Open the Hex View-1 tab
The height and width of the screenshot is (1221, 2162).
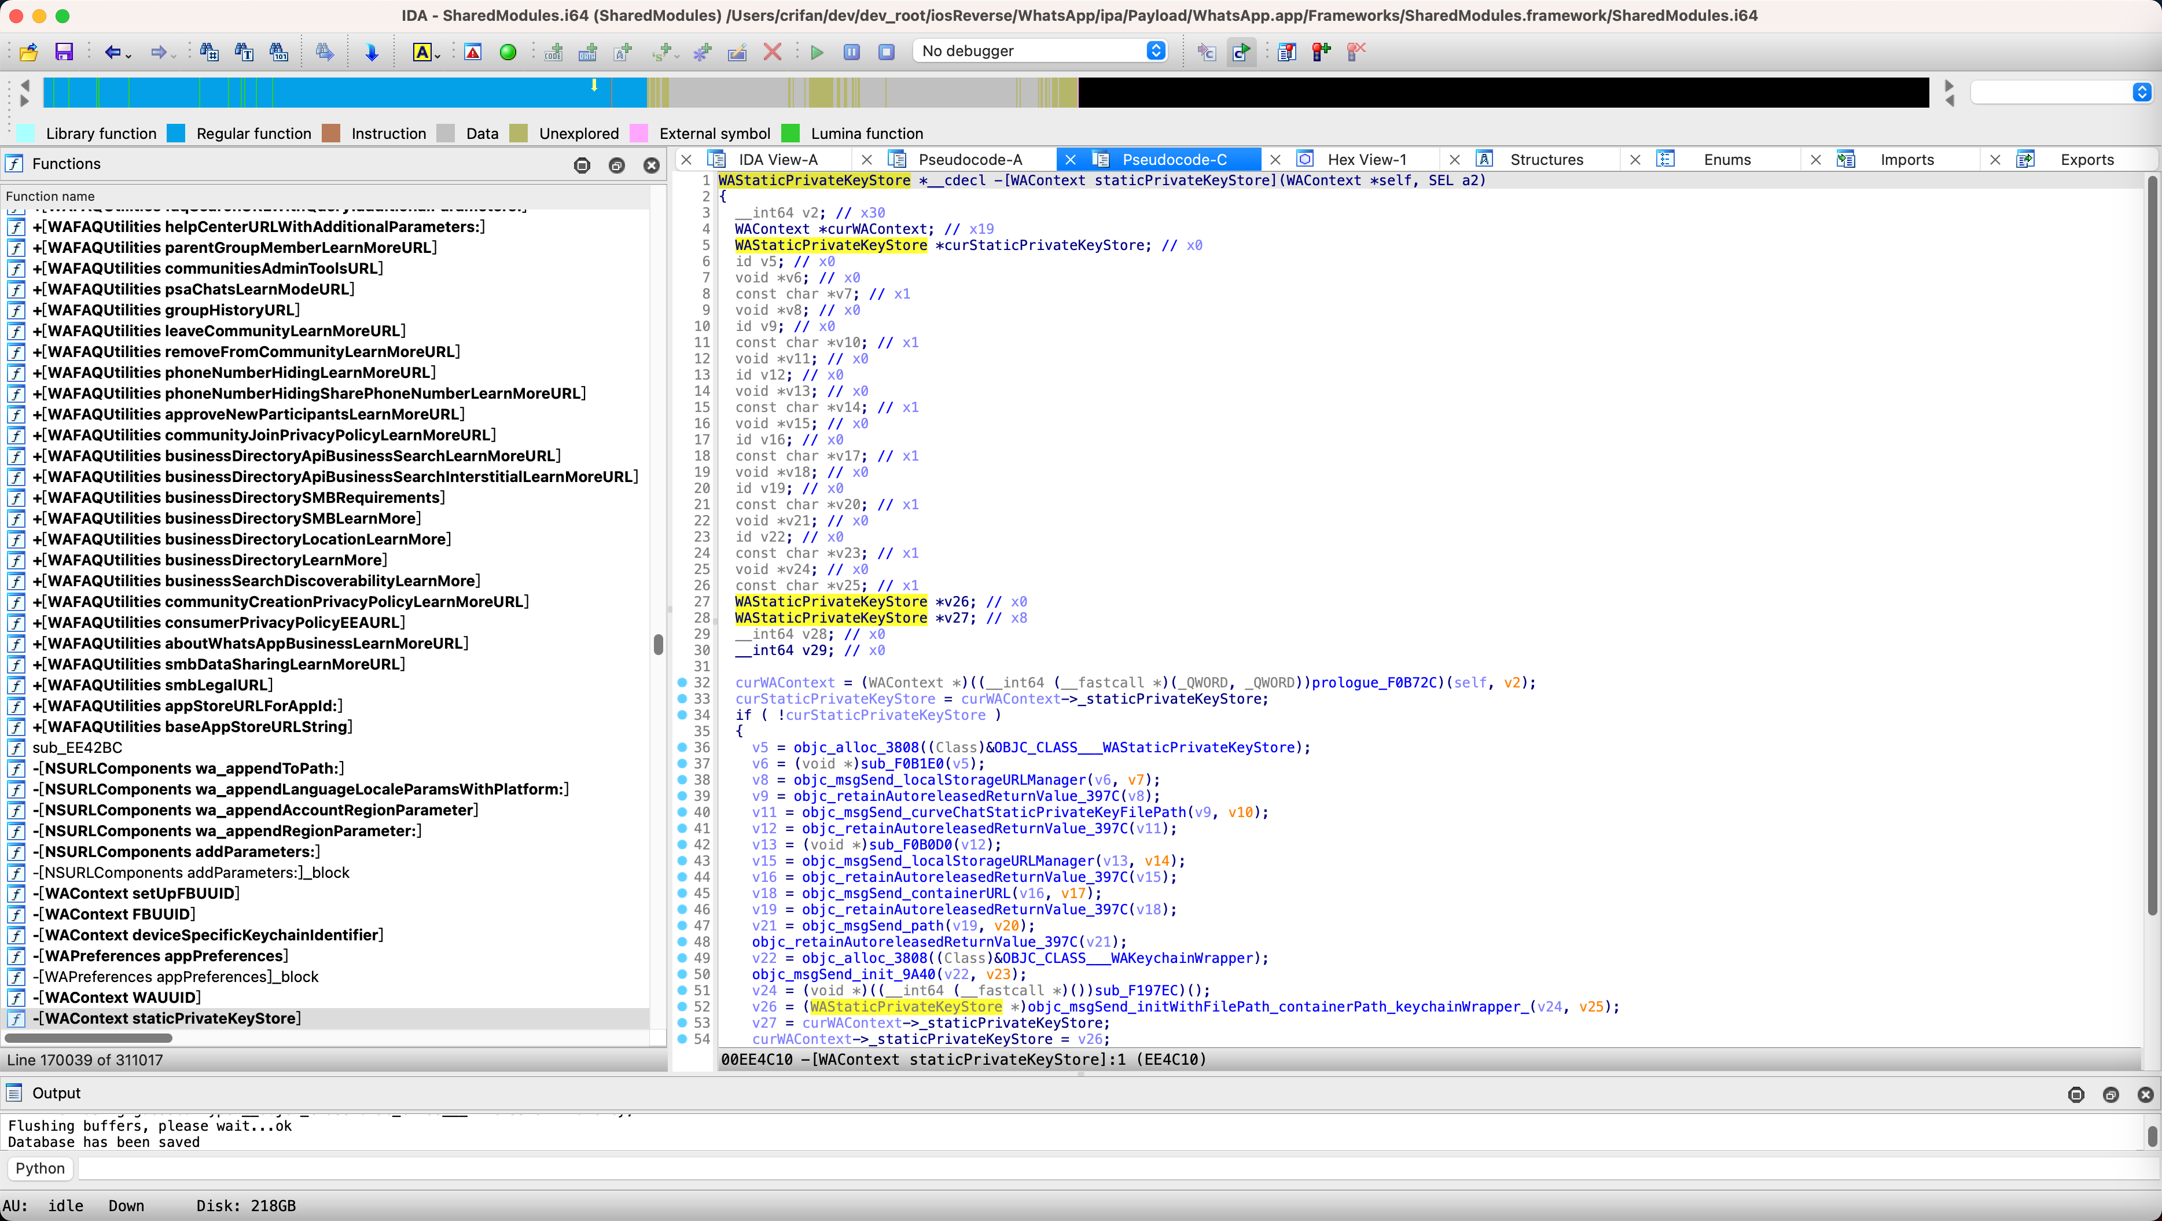tap(1366, 160)
